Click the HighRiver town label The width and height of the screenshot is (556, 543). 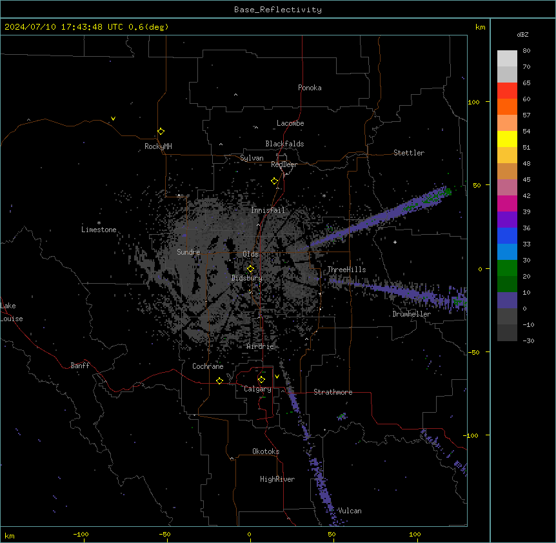tap(277, 479)
